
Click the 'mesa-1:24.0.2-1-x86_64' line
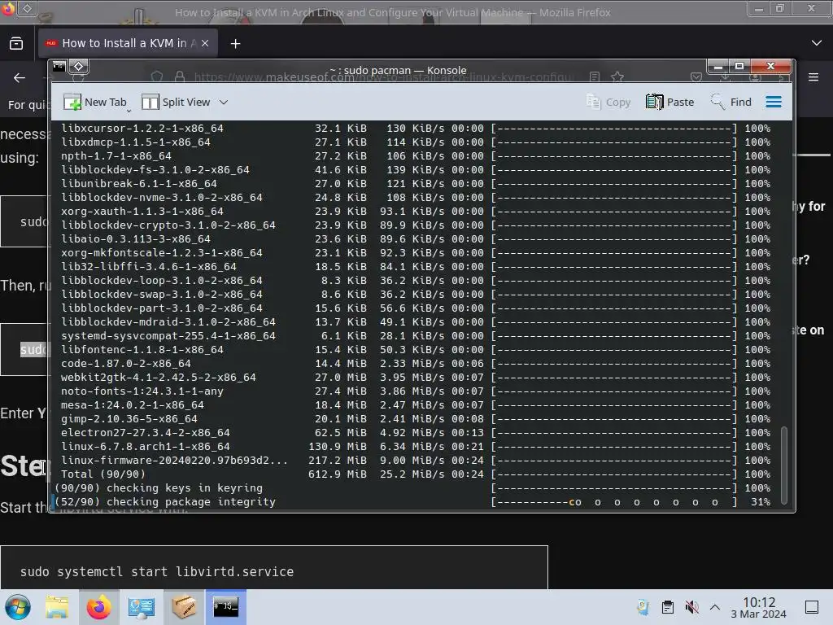tap(416, 405)
